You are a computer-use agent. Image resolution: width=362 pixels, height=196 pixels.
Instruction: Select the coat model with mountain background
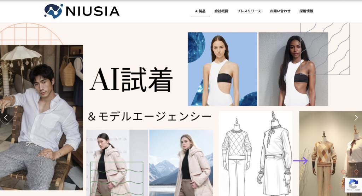pos(181,163)
